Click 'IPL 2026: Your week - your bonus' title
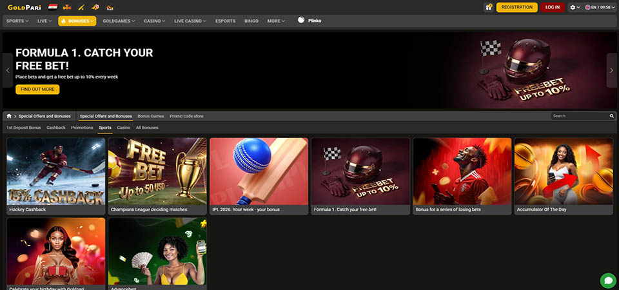The width and height of the screenshot is (619, 290). tap(246, 209)
